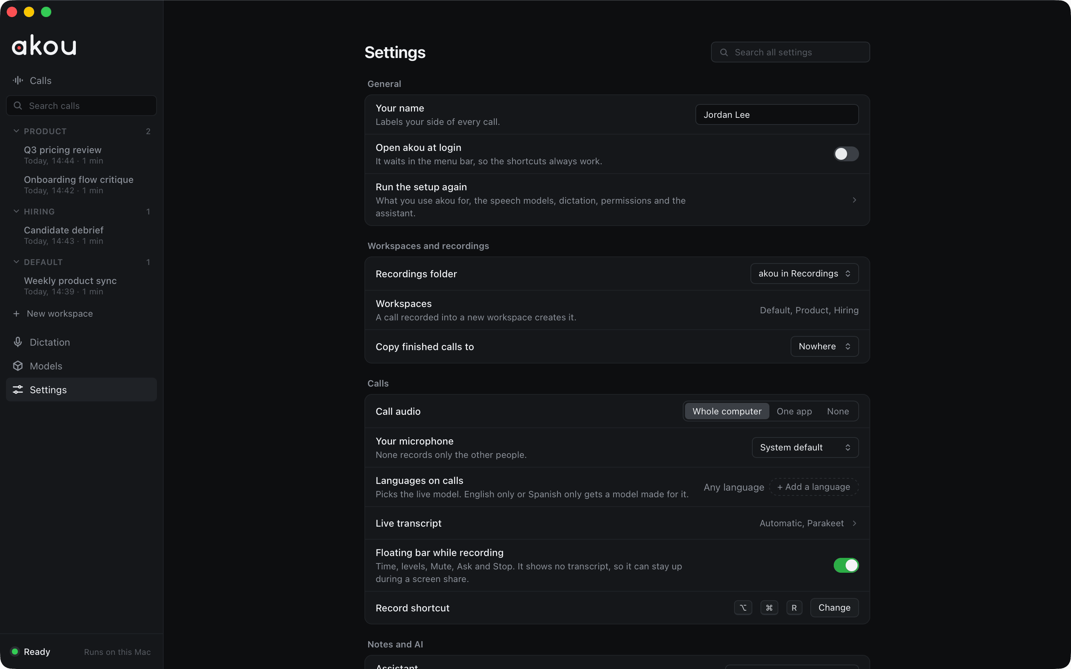The width and height of the screenshot is (1071, 669).
Task: Collapse the PRODUCT workspace group
Action: pos(16,131)
